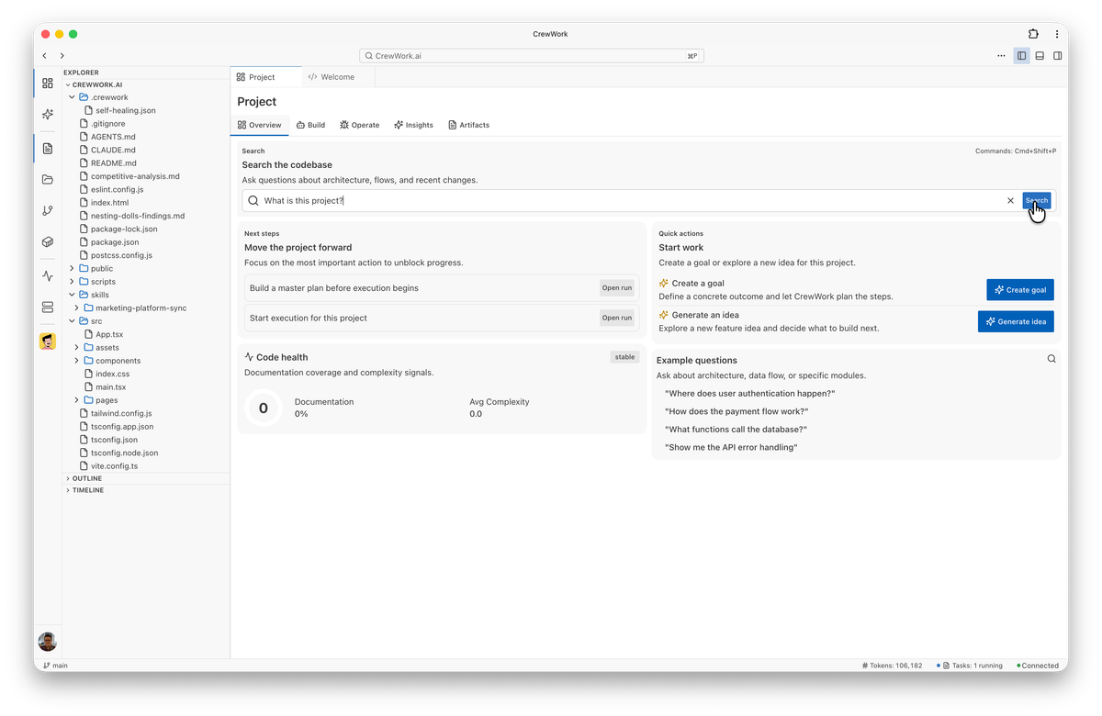Click the Generate idea button
The height and width of the screenshot is (716, 1102).
1016,321
